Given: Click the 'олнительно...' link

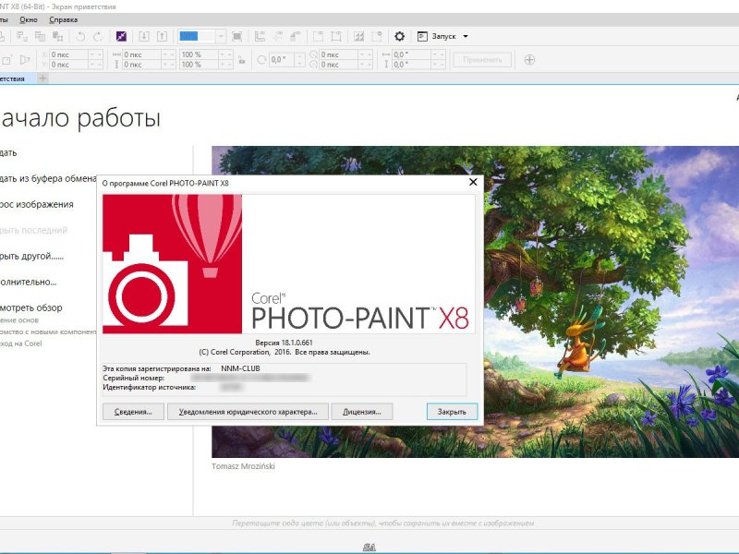Looking at the screenshot, I should [x=29, y=283].
